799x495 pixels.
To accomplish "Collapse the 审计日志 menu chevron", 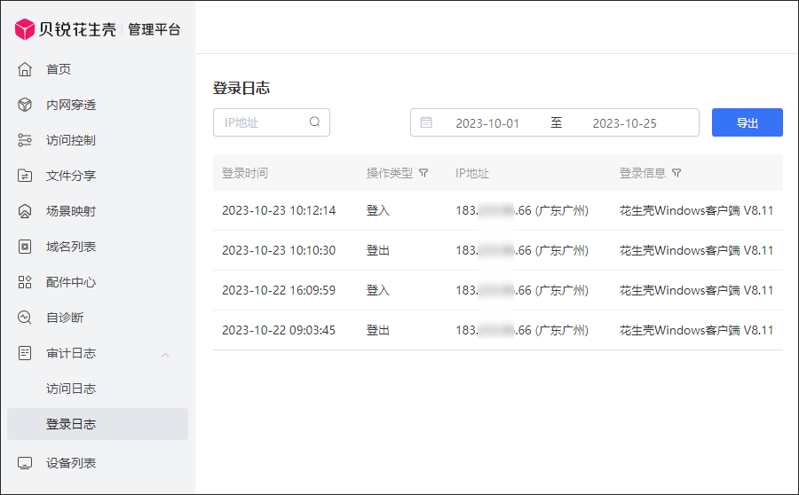I will click(x=165, y=354).
